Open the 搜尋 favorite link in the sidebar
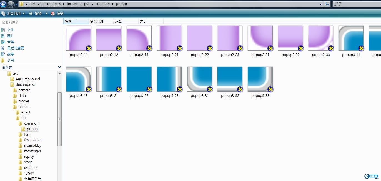 pyautogui.click(x=11, y=54)
